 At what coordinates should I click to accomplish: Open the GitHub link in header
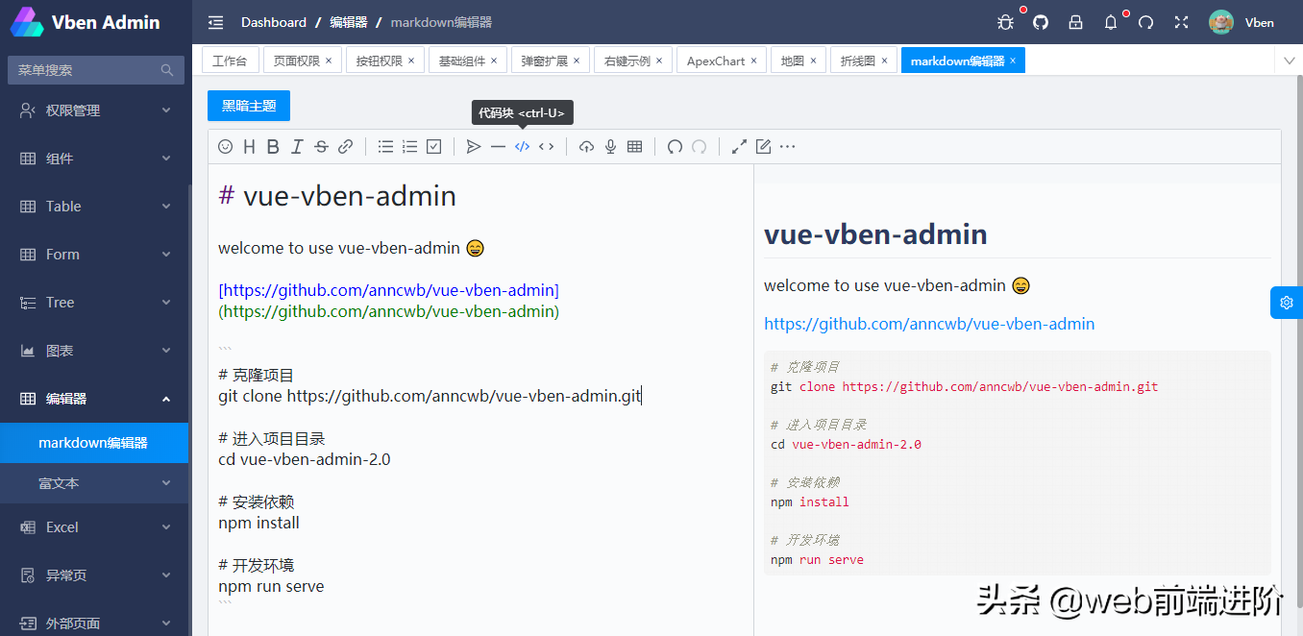(x=1041, y=22)
